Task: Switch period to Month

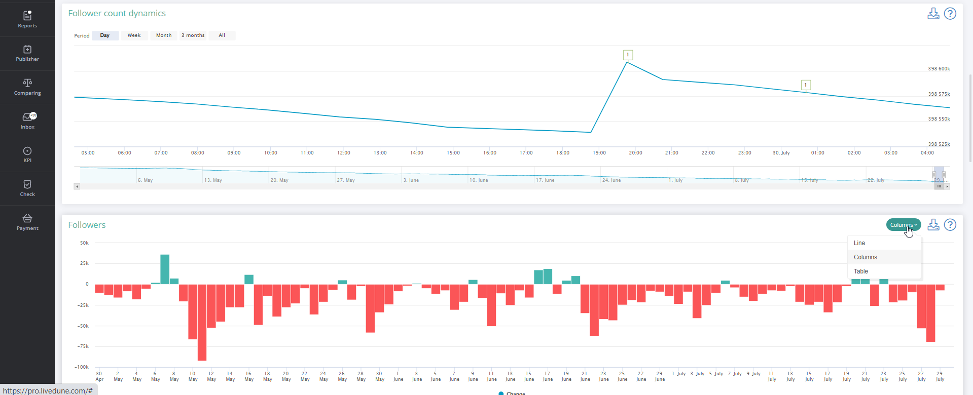Action: coord(164,35)
